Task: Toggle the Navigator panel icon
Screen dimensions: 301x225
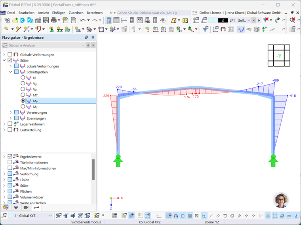Action: 109,20
